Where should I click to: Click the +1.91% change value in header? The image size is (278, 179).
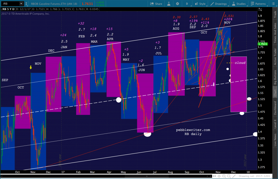click(100, 5)
